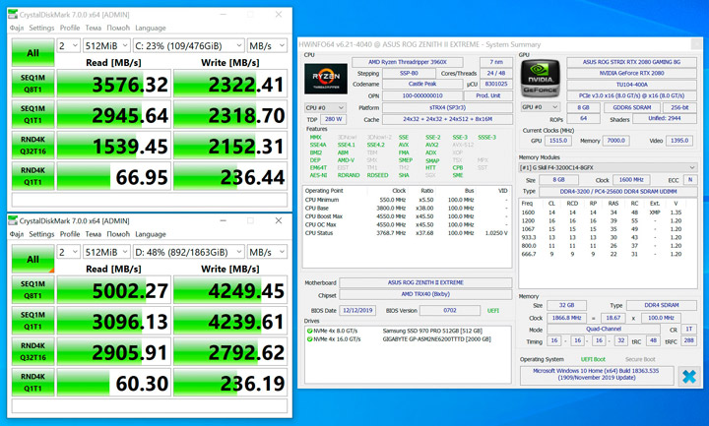Click the AMD TRX40 (Bixby) chipset field
The height and width of the screenshot is (426, 709).
pyautogui.click(x=425, y=294)
